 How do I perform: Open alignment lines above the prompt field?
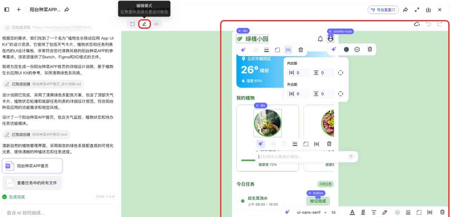[295, 144]
